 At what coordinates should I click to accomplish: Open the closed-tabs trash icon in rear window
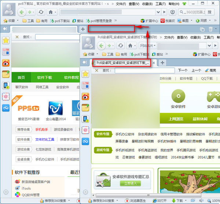click(210, 29)
